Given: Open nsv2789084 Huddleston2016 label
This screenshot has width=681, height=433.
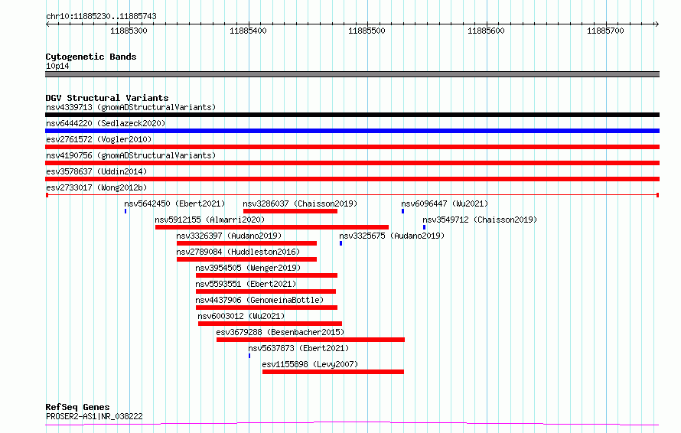Looking at the screenshot, I should pyautogui.click(x=238, y=252).
